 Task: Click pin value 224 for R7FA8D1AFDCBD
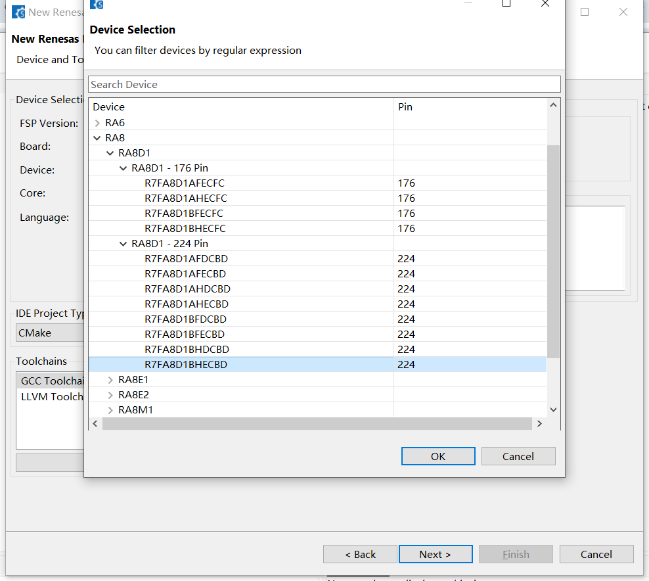406,259
